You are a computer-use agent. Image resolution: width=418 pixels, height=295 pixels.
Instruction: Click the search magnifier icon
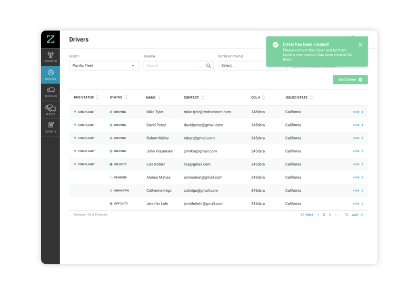(x=208, y=66)
